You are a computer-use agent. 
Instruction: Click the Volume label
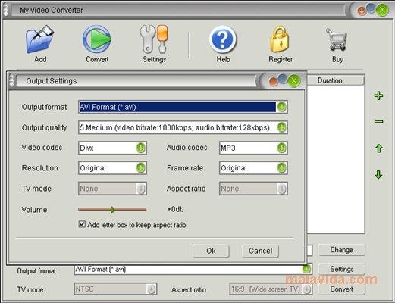[x=34, y=210]
